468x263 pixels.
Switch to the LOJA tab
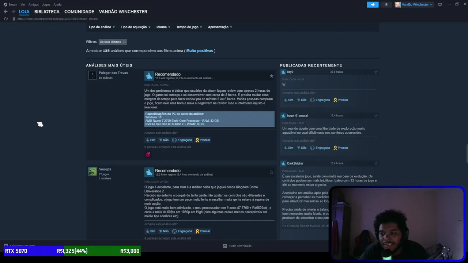[x=24, y=12]
